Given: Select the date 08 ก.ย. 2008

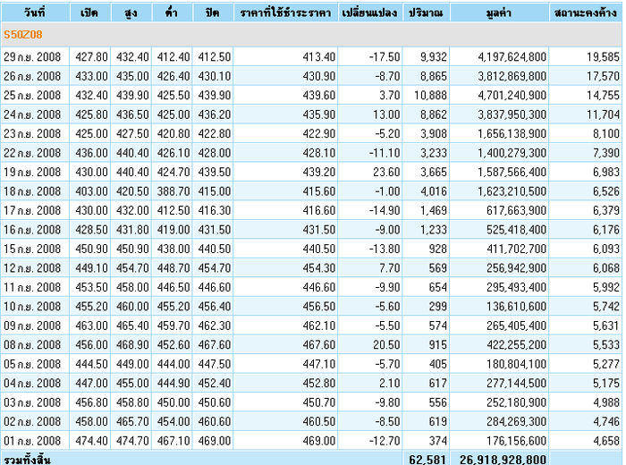Looking at the screenshot, I should (32, 345).
